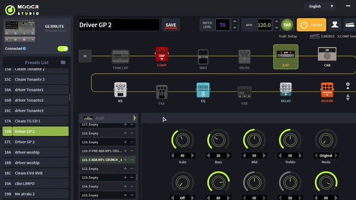Select the NS noise gate pedal
The image size is (356, 200).
tap(120, 90)
